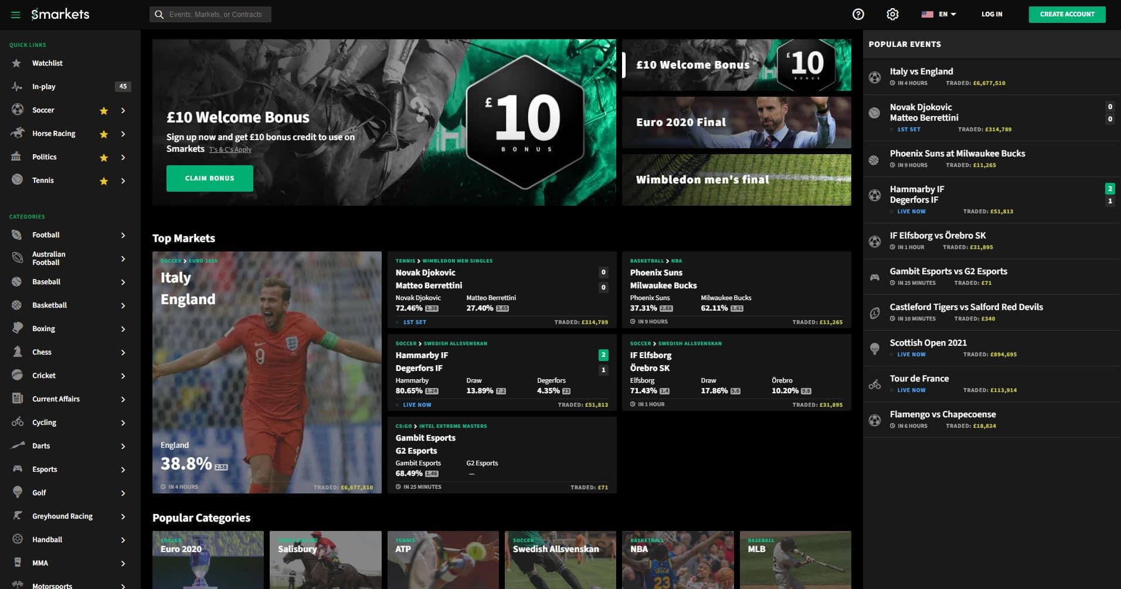Click the Chess pawn icon

(18, 352)
